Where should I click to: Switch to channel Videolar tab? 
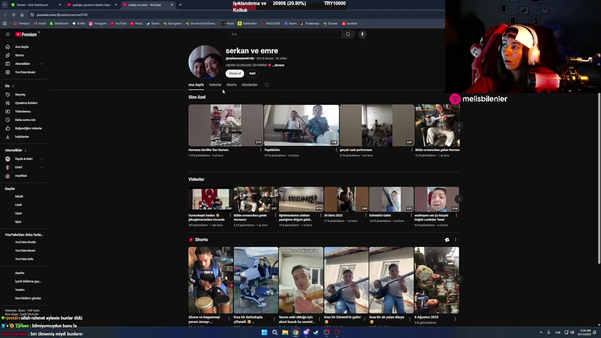(x=215, y=85)
